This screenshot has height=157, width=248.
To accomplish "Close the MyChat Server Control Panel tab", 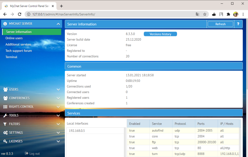I will (53, 6).
